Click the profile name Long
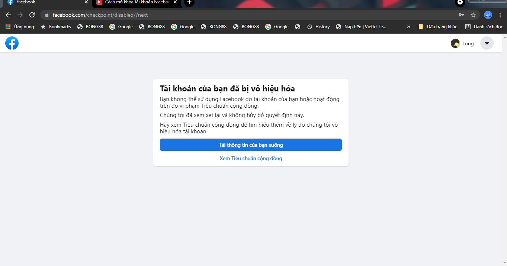This screenshot has height=266, width=507. coord(468,43)
